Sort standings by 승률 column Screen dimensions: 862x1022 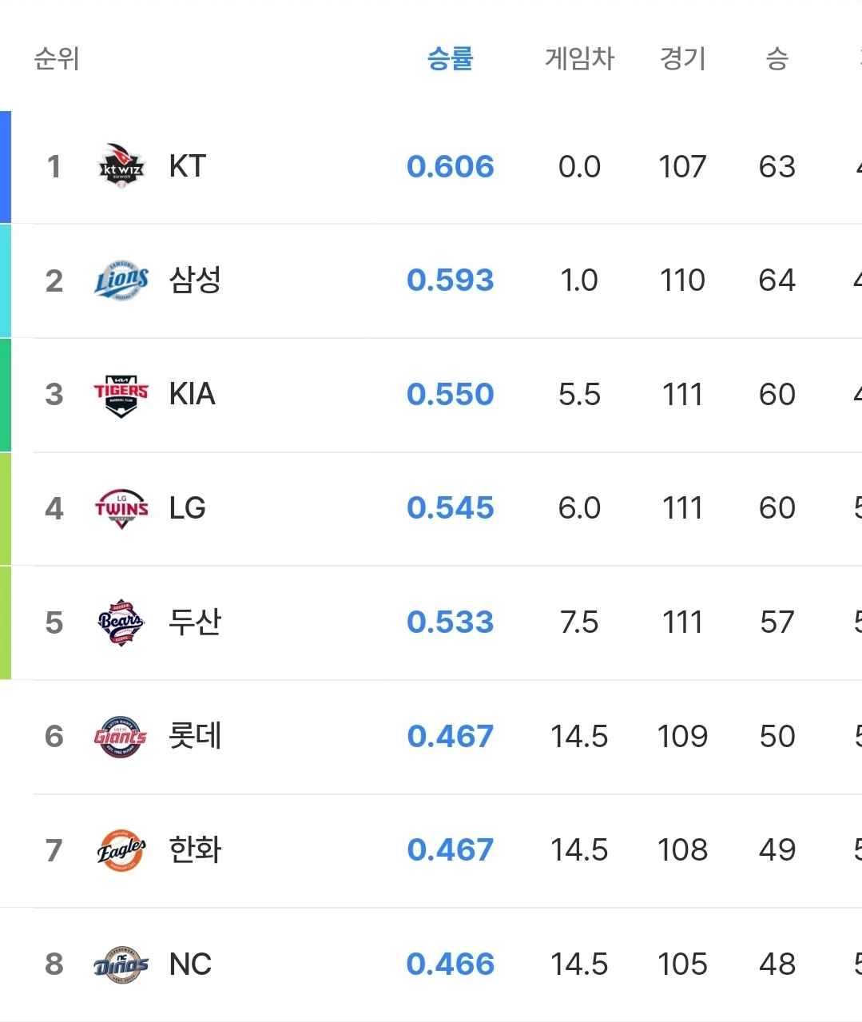click(451, 58)
